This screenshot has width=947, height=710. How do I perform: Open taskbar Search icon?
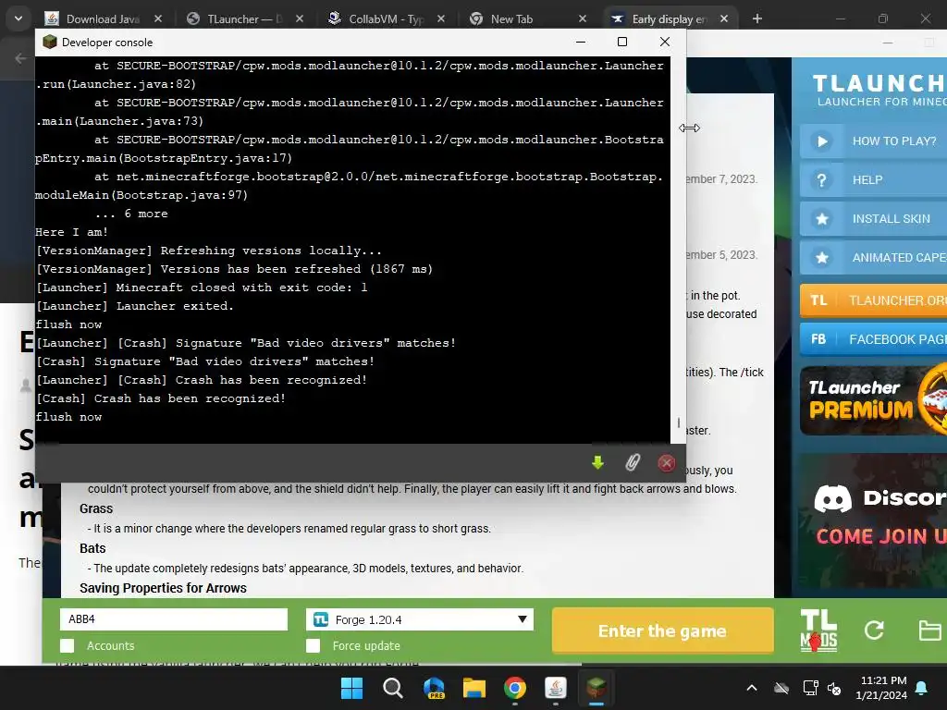[x=392, y=688]
